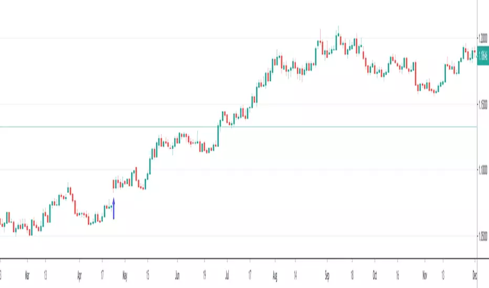Click the Nov label on time axis

tap(424, 273)
